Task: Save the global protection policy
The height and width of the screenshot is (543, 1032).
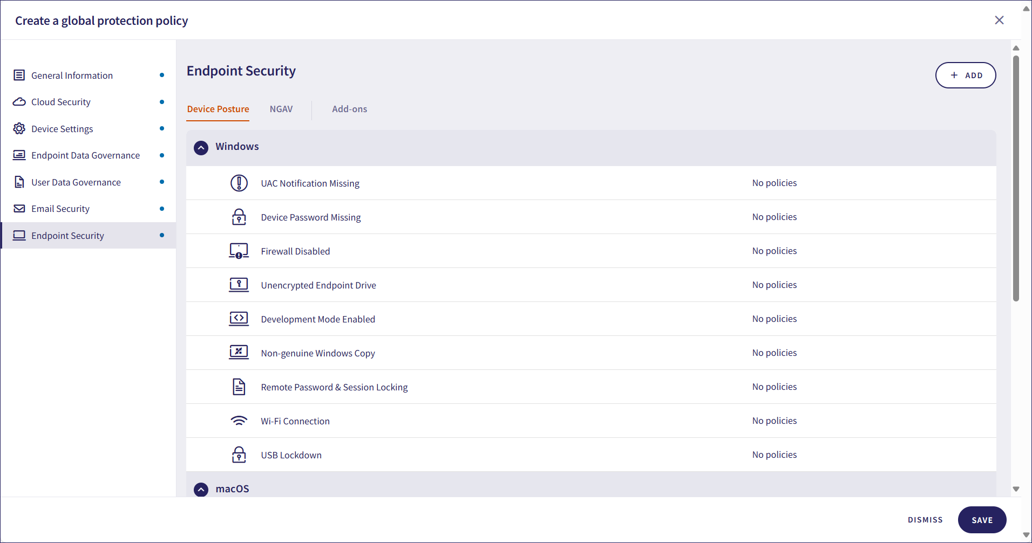Action: pyautogui.click(x=982, y=520)
